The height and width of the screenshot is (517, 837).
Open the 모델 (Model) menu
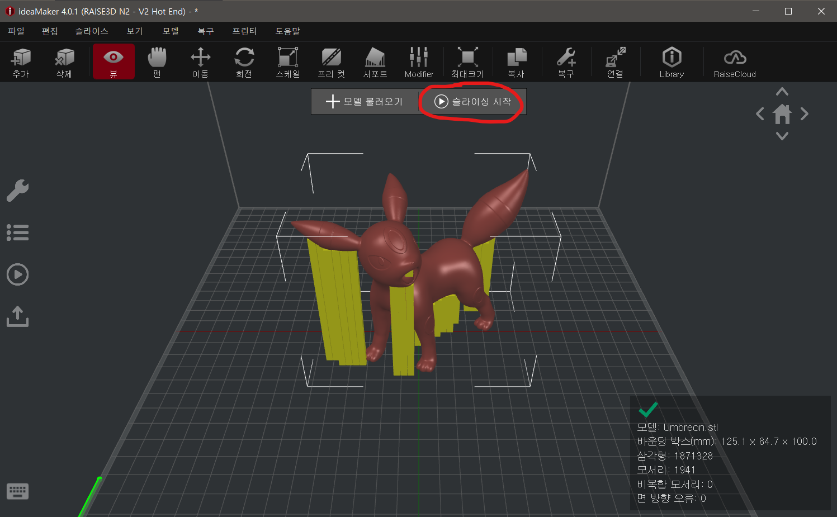[171, 31]
